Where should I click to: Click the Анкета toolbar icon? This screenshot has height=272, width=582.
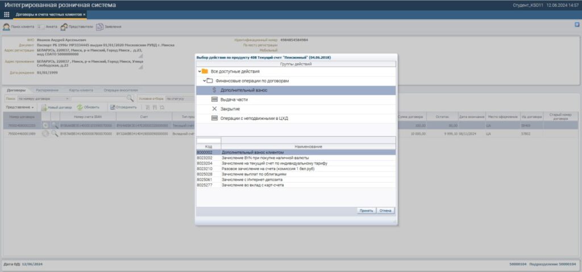[41, 27]
